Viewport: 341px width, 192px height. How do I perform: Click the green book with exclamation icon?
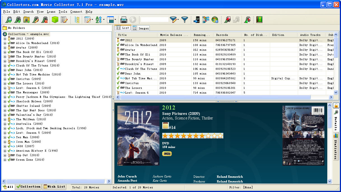tap(259, 20)
